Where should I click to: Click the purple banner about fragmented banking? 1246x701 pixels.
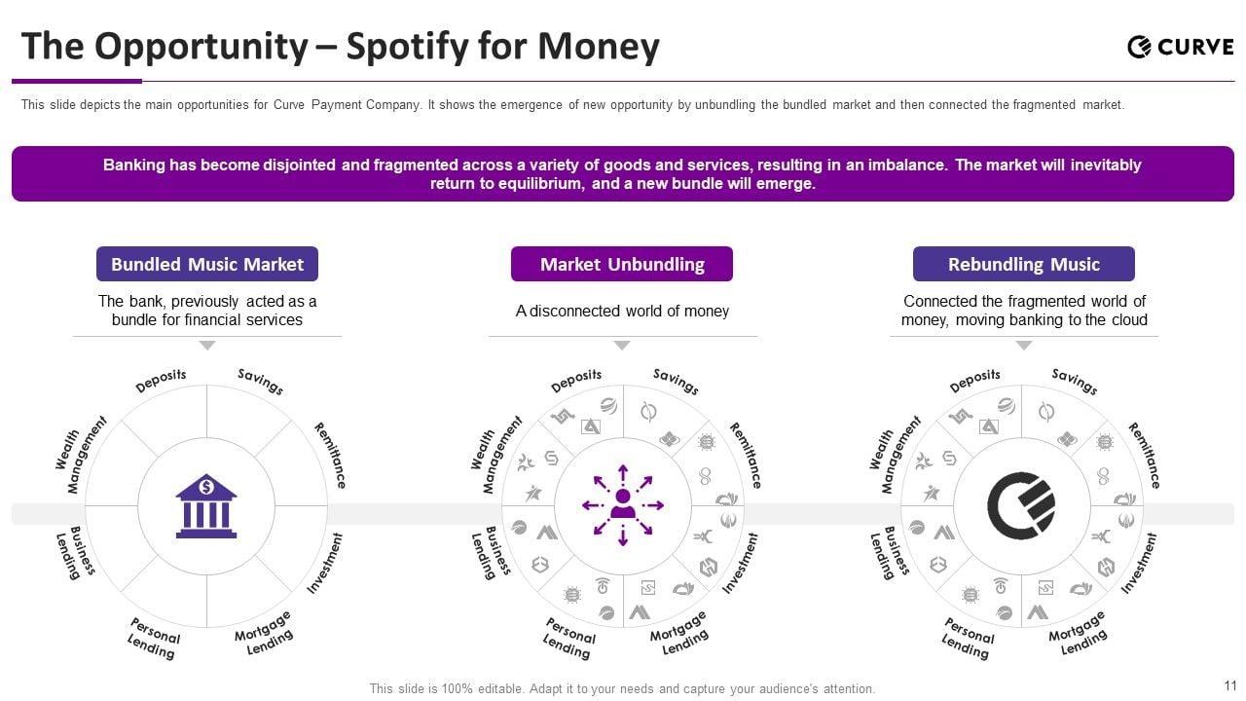[622, 174]
